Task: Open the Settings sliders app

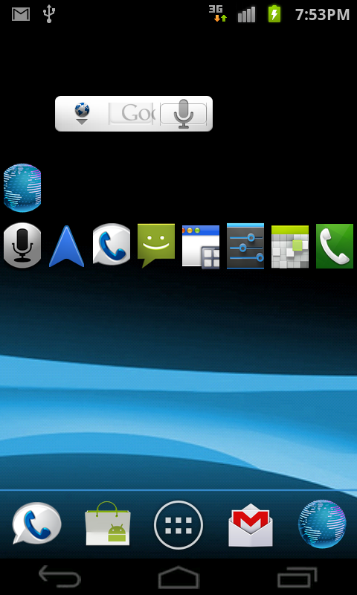Action: [x=245, y=245]
